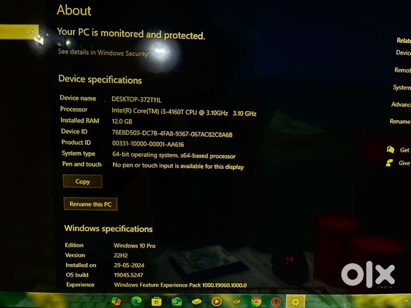
Task: Click the Device specifications heading
Action: (x=100, y=79)
